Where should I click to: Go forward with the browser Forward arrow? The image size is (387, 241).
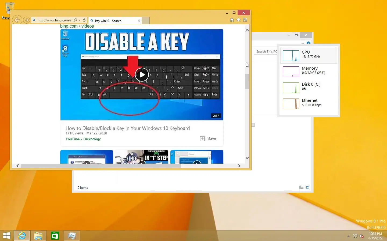(x=26, y=20)
